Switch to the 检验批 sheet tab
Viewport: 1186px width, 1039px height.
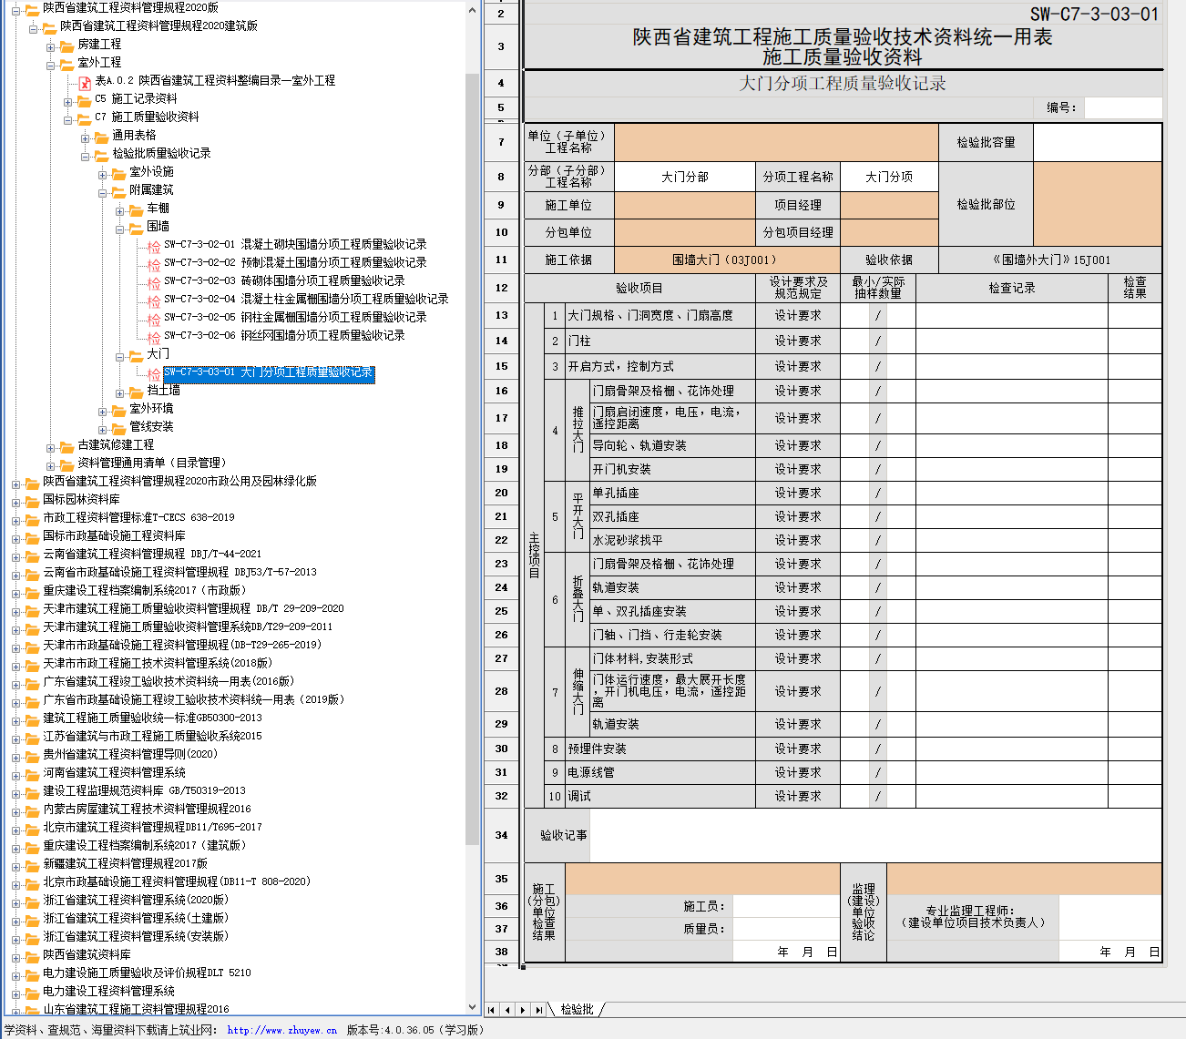point(577,1010)
